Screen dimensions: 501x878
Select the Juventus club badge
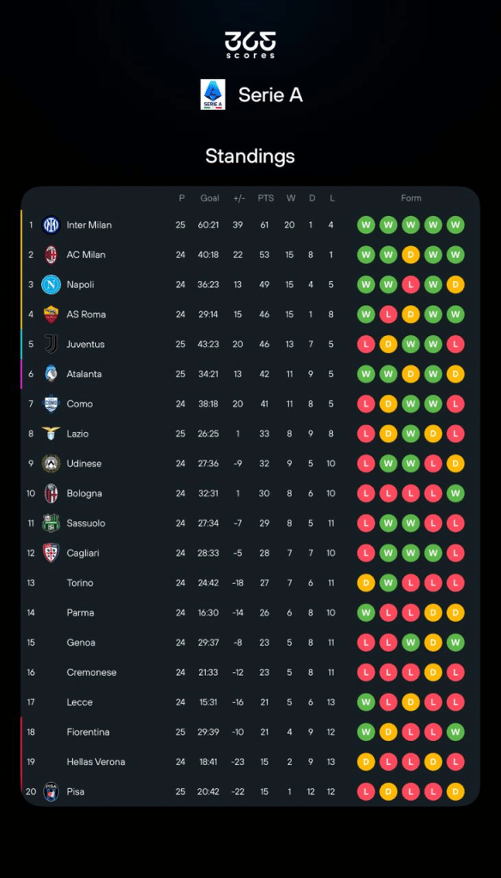pos(53,344)
